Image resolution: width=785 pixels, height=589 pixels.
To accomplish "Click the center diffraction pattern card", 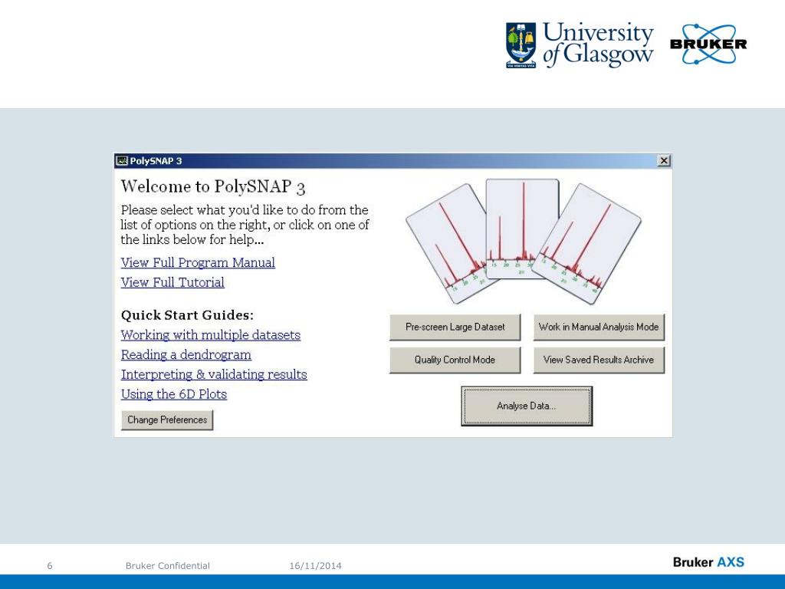I will 522,229.
